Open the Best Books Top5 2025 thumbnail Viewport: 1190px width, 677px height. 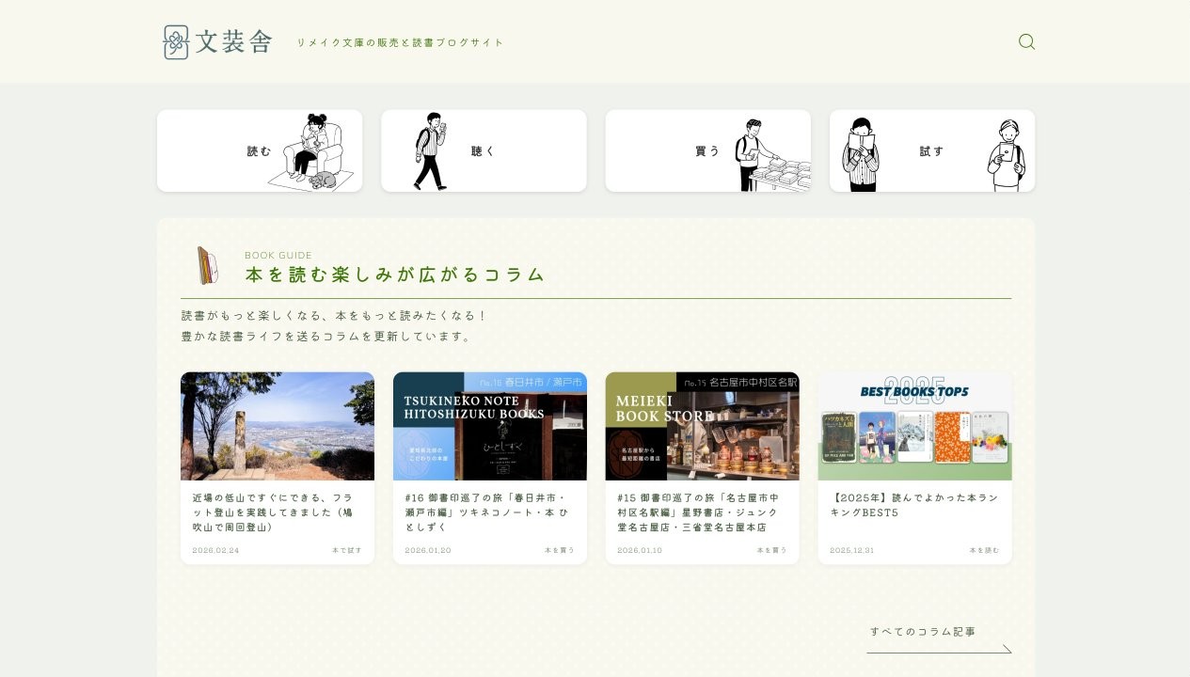(914, 426)
